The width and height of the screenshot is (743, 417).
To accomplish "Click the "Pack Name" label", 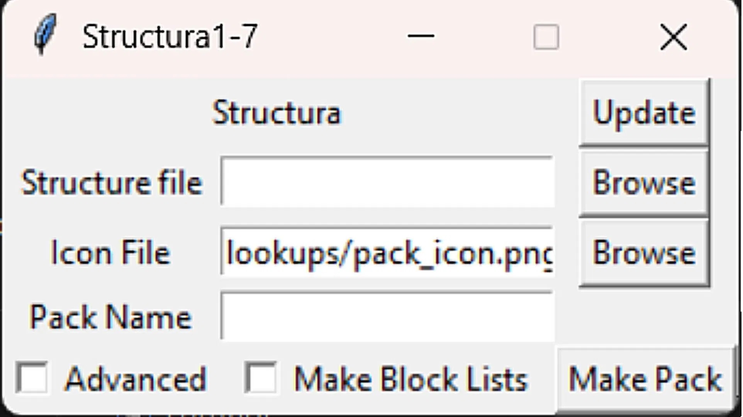I will pos(110,317).
